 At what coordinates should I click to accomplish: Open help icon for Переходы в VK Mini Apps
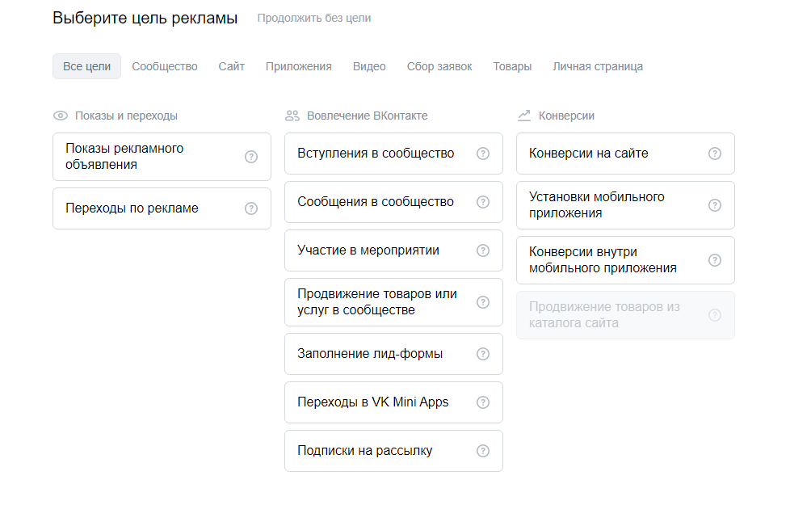pyautogui.click(x=482, y=402)
